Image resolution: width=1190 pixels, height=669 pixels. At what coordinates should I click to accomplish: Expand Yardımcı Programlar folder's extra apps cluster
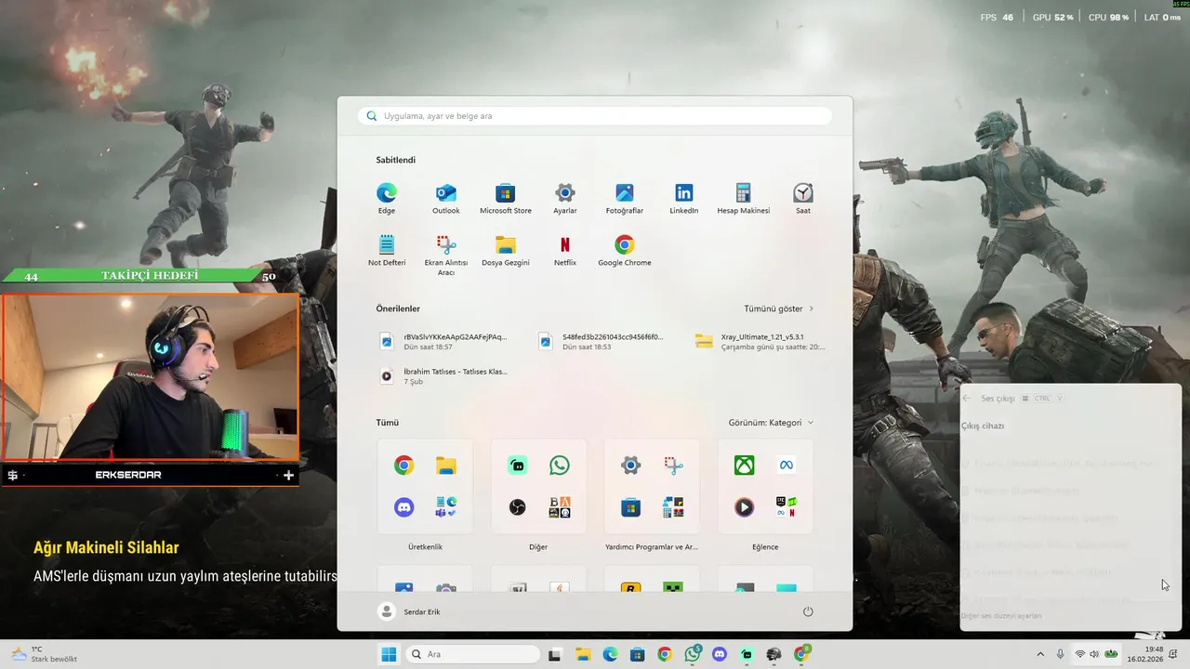(x=673, y=507)
